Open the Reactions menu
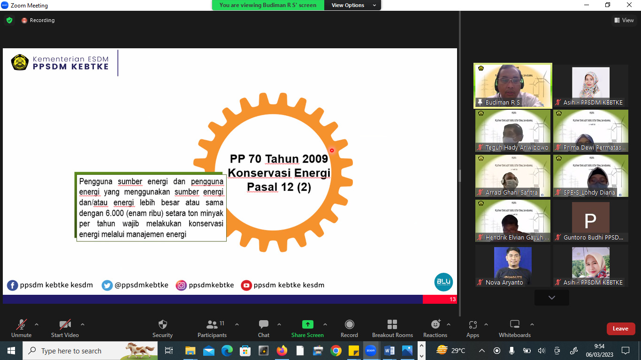Image resolution: width=641 pixels, height=360 pixels. coord(435,325)
